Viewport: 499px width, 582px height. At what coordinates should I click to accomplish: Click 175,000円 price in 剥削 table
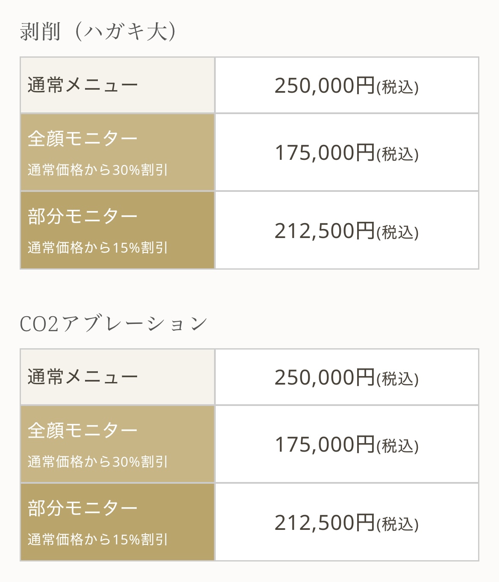click(324, 153)
